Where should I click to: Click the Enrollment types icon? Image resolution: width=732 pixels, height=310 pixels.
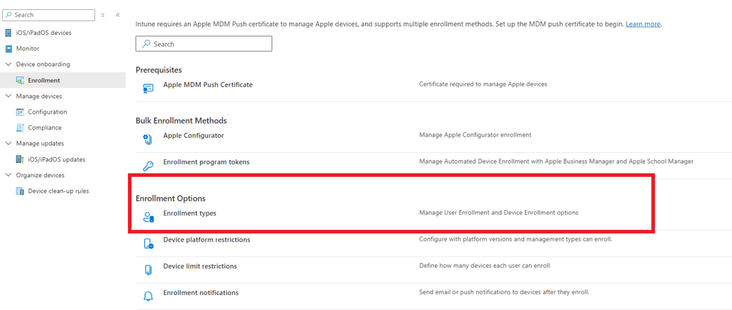149,217
